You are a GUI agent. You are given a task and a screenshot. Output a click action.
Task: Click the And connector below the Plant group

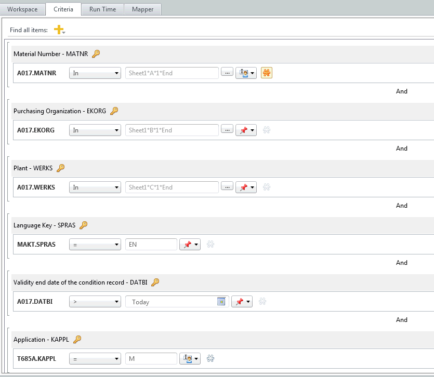coord(402,206)
